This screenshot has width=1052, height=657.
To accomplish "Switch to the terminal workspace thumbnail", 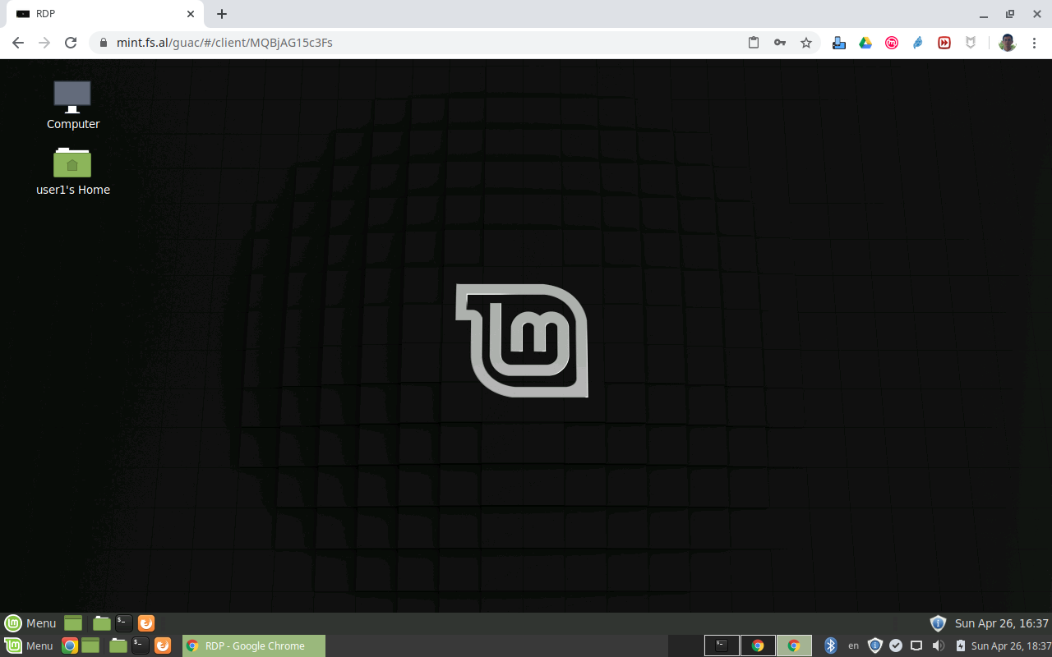I will (722, 646).
